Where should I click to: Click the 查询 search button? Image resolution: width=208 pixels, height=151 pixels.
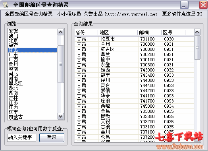click(x=52, y=137)
